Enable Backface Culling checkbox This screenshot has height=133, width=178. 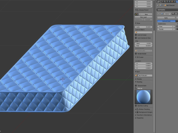[x=136, y=106]
